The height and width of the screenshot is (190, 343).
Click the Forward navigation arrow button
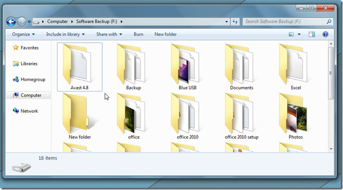pos(22,22)
